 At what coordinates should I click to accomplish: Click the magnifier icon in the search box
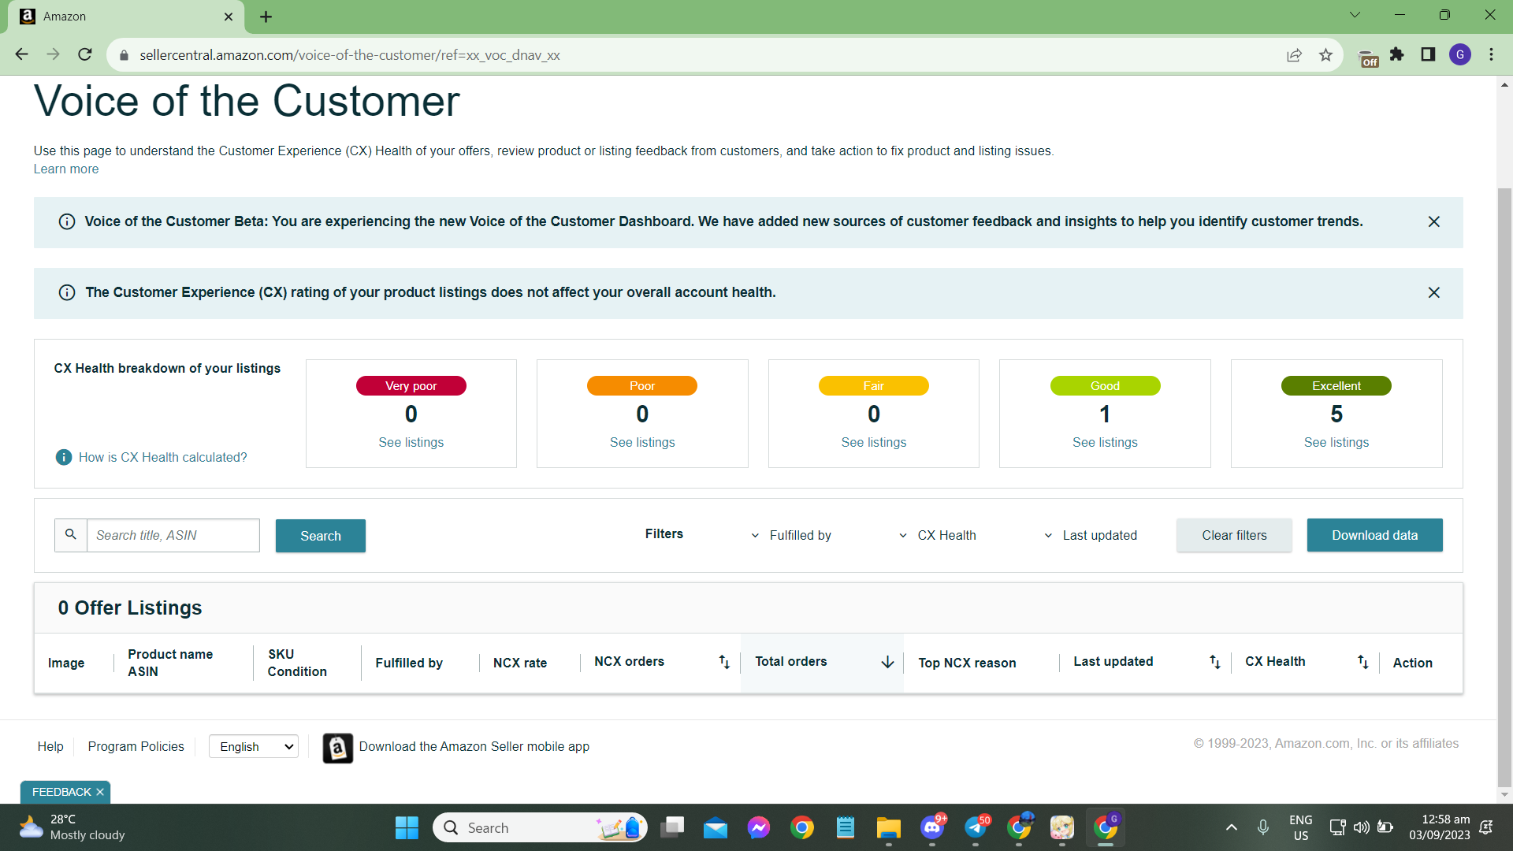click(x=71, y=535)
